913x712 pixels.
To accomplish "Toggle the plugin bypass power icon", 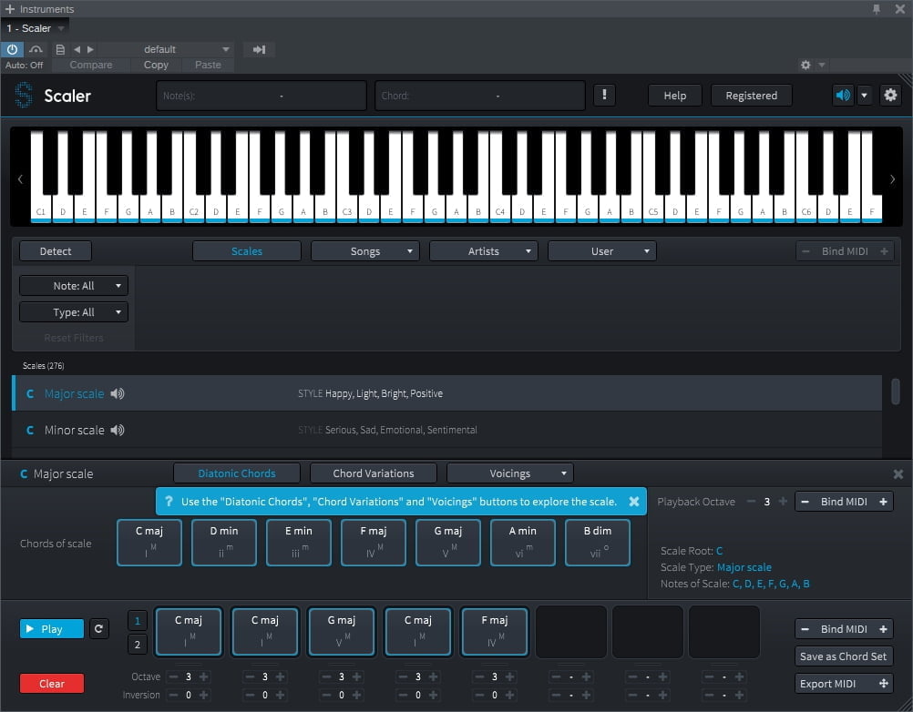I will click(12, 49).
